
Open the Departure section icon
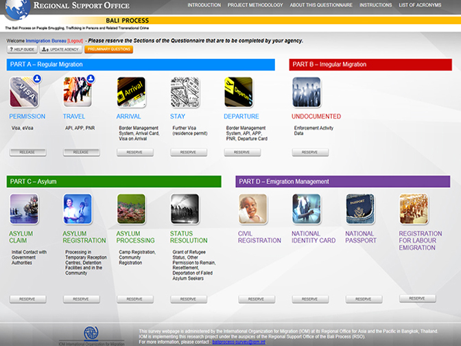tap(239, 92)
